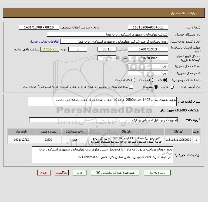Click the table date cell 1401/12/13

21,140
